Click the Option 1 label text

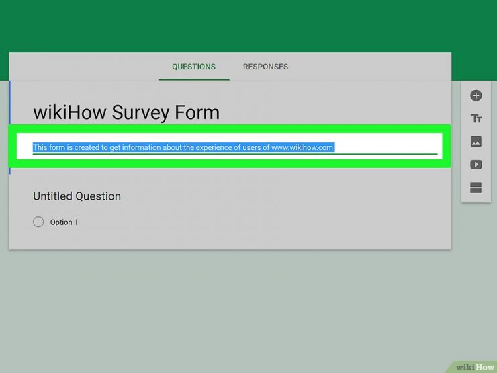tap(64, 222)
